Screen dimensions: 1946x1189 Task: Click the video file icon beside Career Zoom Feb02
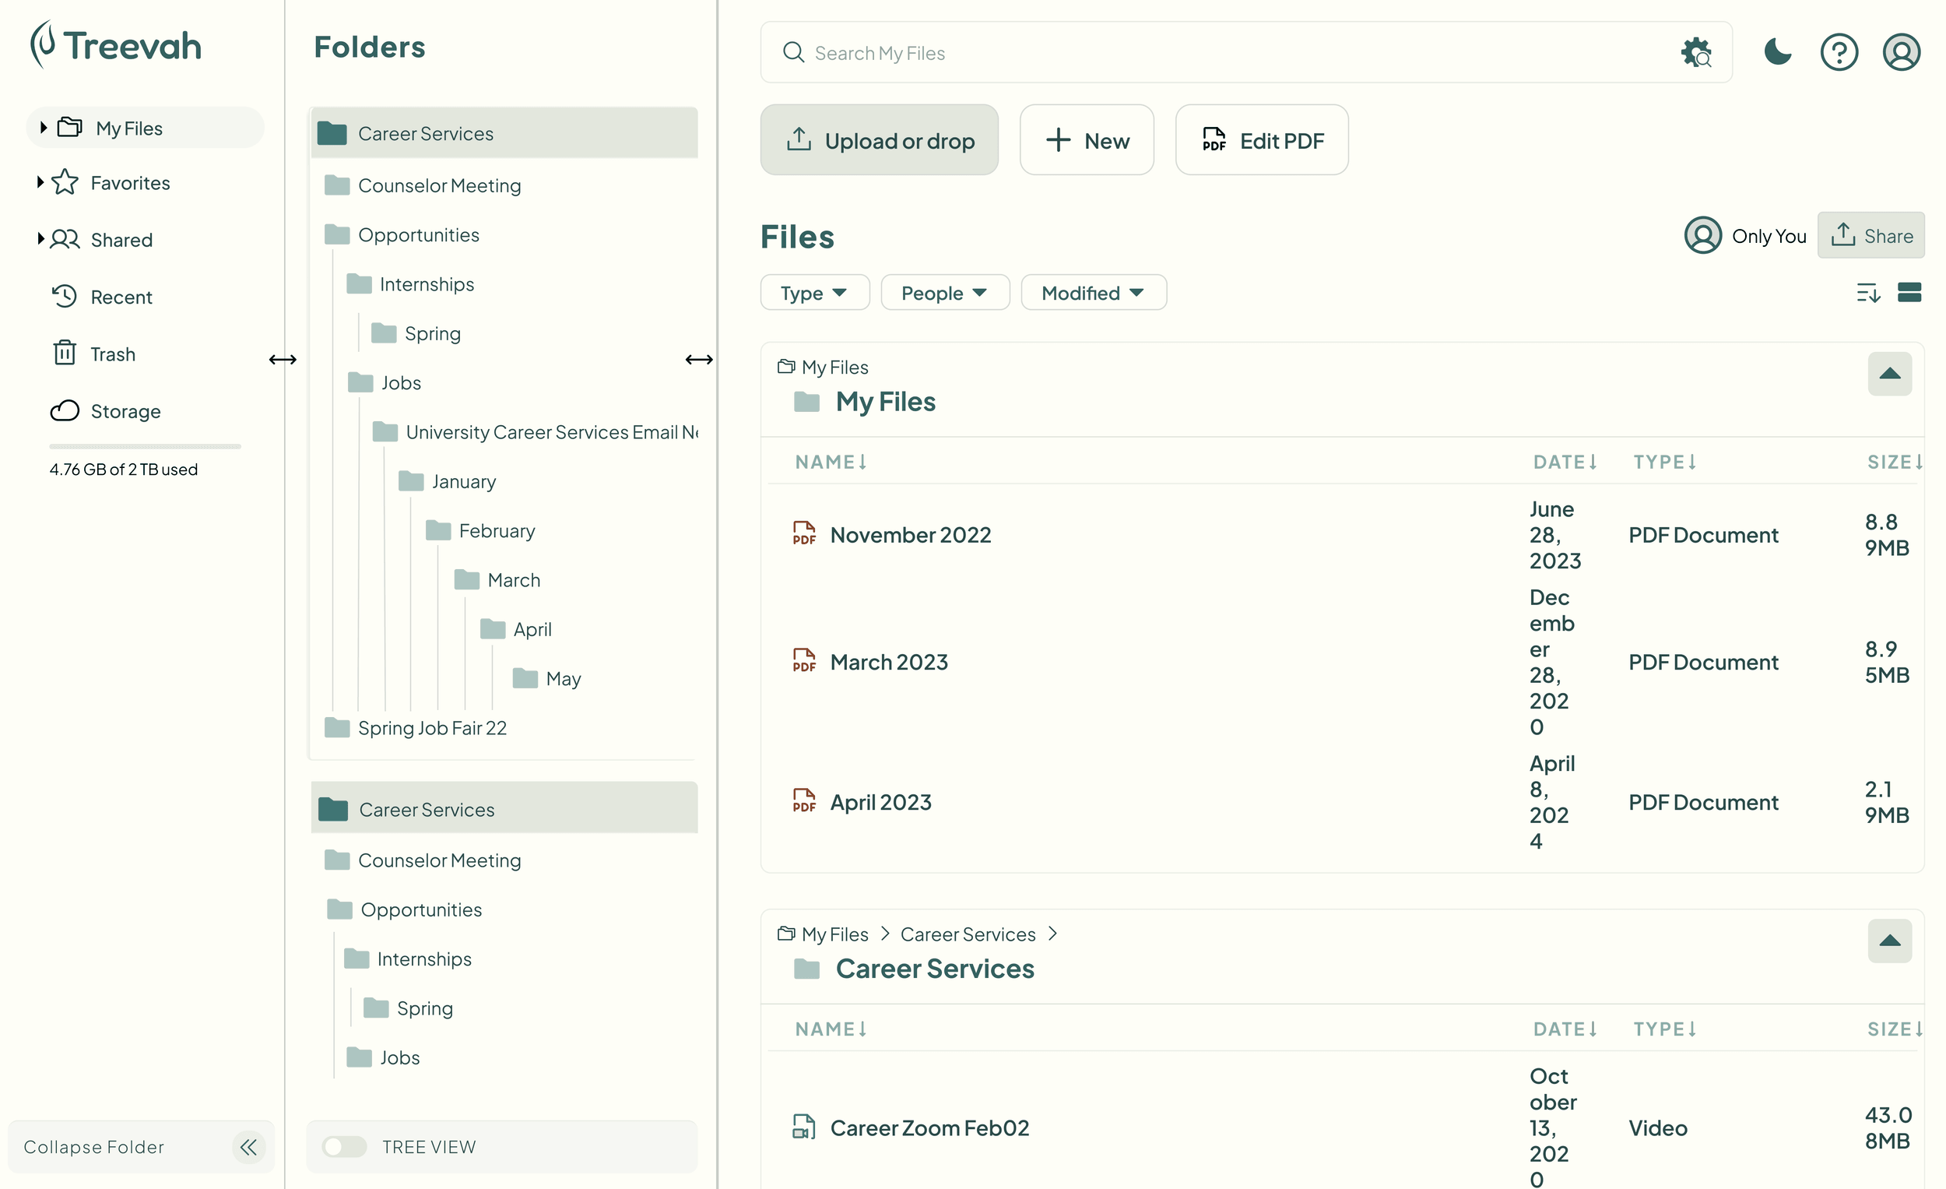804,1127
